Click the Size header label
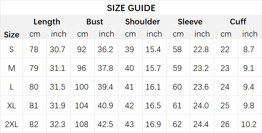 click(12, 35)
